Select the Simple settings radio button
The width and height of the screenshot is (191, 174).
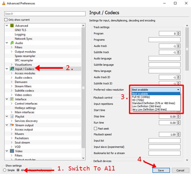tap(5, 170)
